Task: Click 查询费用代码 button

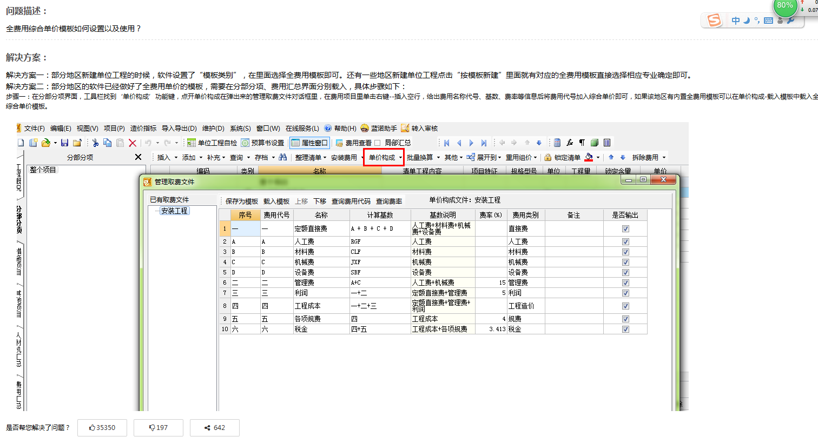Action: coord(351,201)
